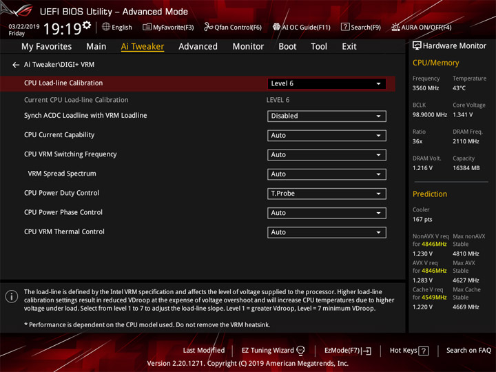Click the Ratio 36x value
The height and width of the screenshot is (372, 496).
[417, 141]
